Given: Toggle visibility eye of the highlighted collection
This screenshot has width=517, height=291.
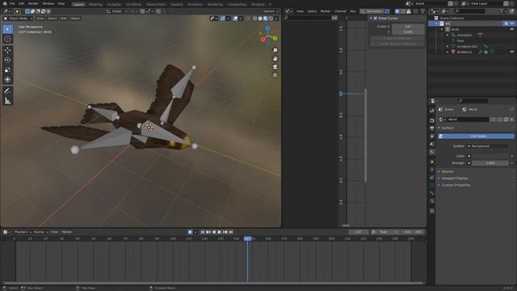Looking at the screenshot, I should pos(512,23).
